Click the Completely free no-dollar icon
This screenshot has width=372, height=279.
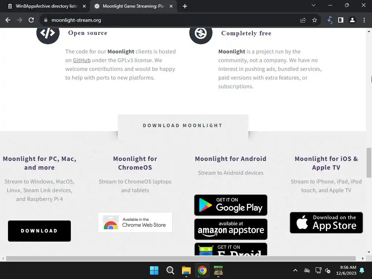(x=201, y=33)
